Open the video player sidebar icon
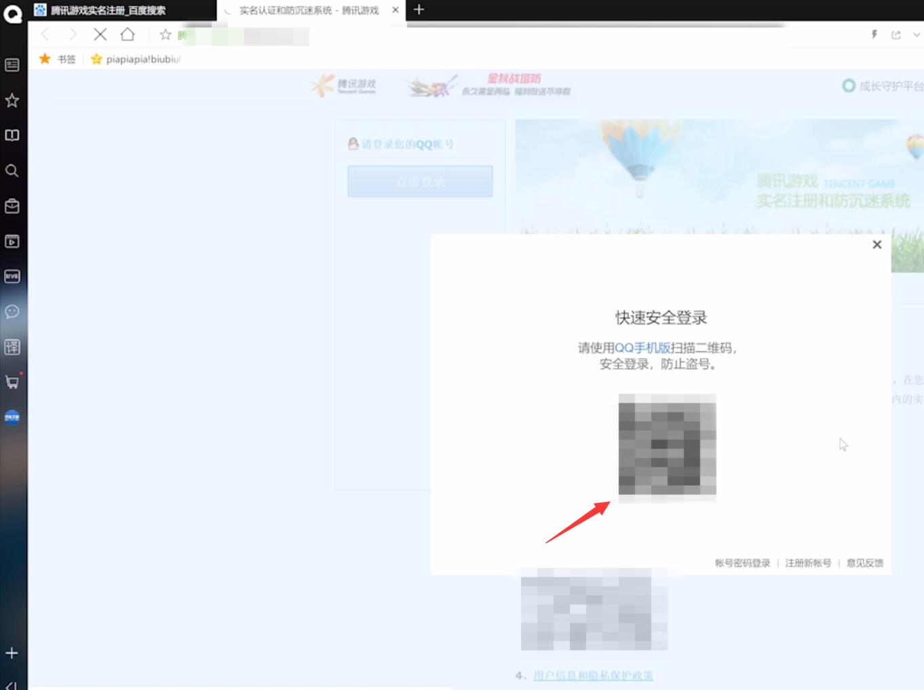This screenshot has height=690, width=924. (12, 241)
